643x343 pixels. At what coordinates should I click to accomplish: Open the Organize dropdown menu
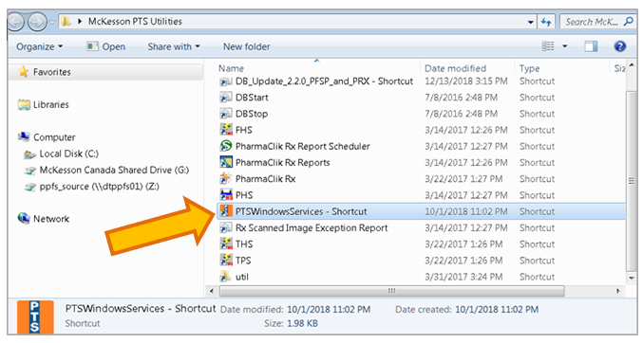coord(39,46)
